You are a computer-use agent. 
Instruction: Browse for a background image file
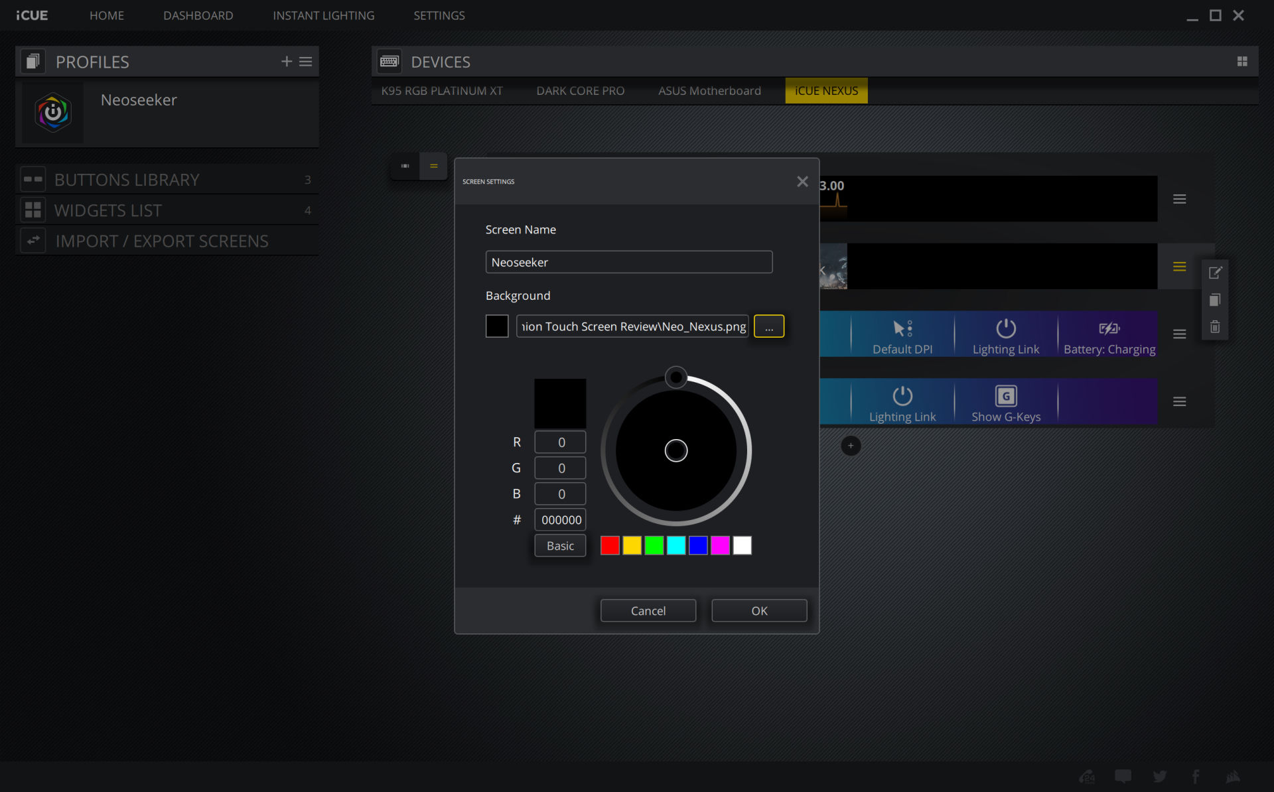point(768,326)
